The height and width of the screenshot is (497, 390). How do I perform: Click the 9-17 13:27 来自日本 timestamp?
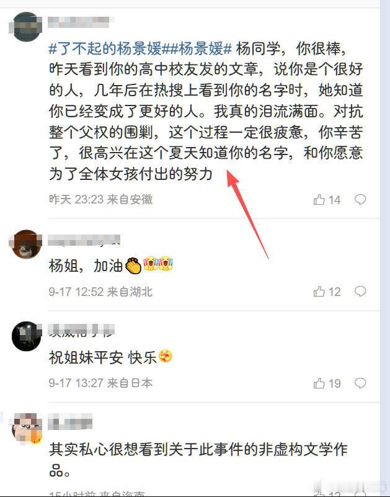coord(100,383)
